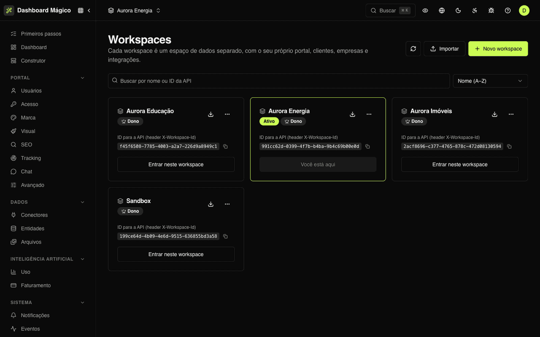The image size is (540, 337).
Task: Open the help question mark icon
Action: (x=508, y=11)
